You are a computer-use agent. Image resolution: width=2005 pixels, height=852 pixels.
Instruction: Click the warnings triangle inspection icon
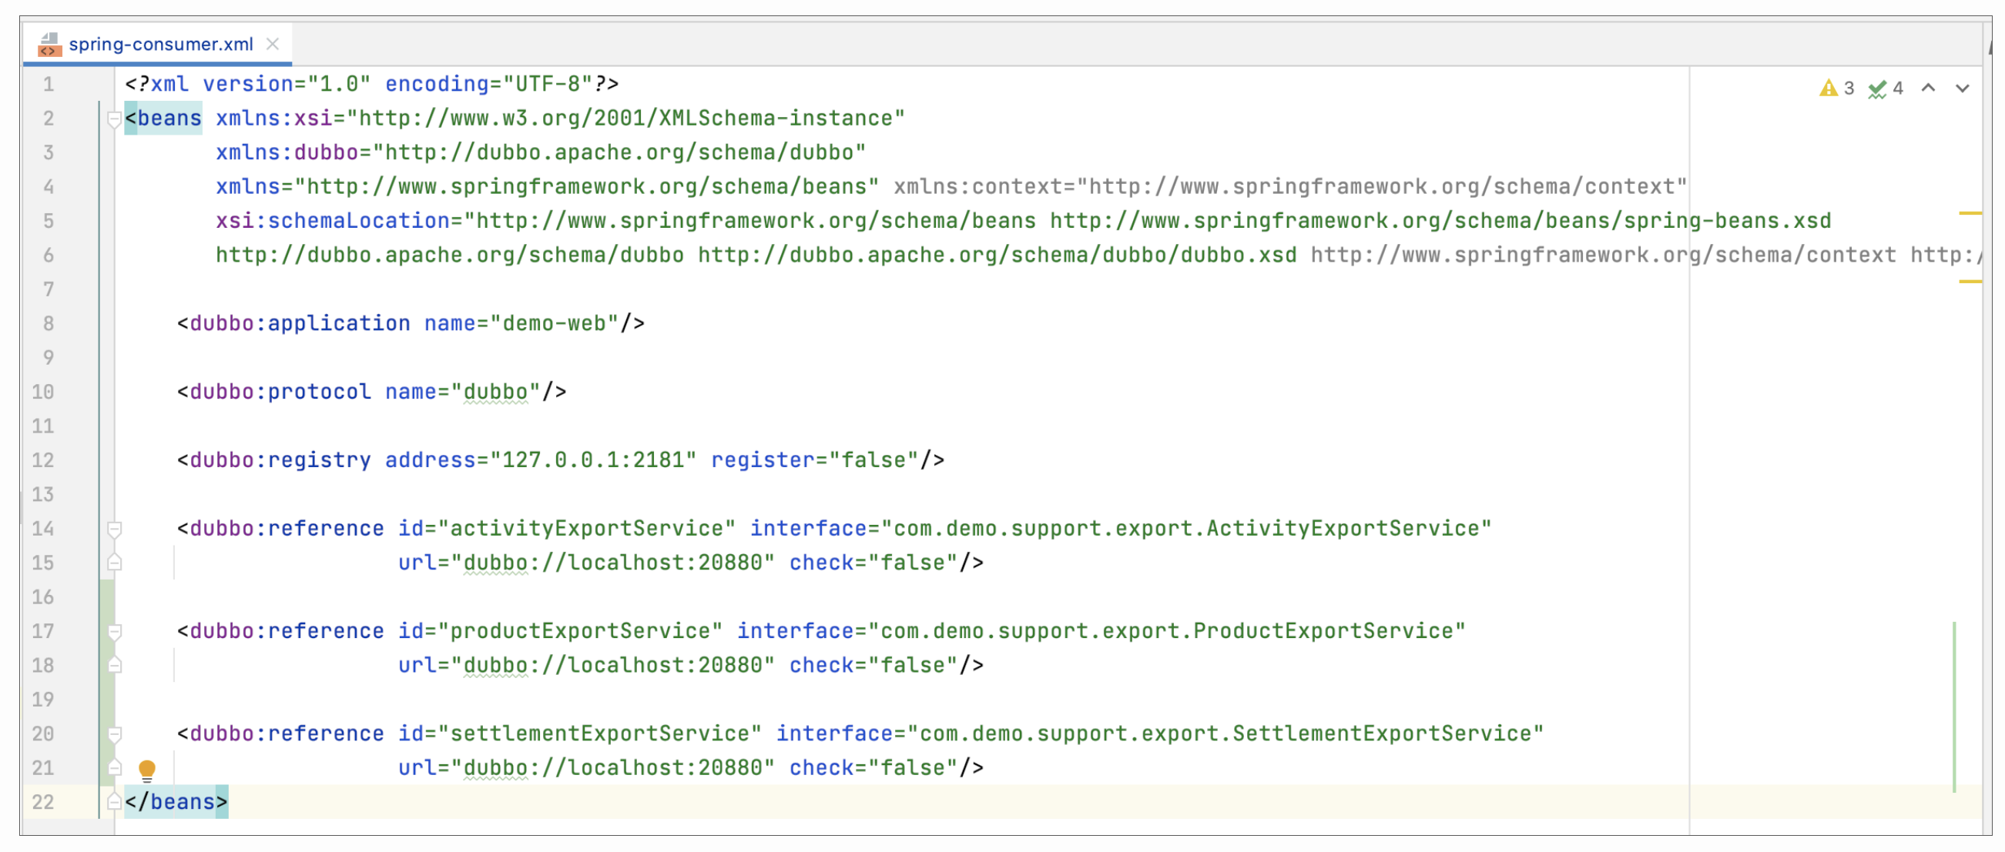[x=1828, y=89]
